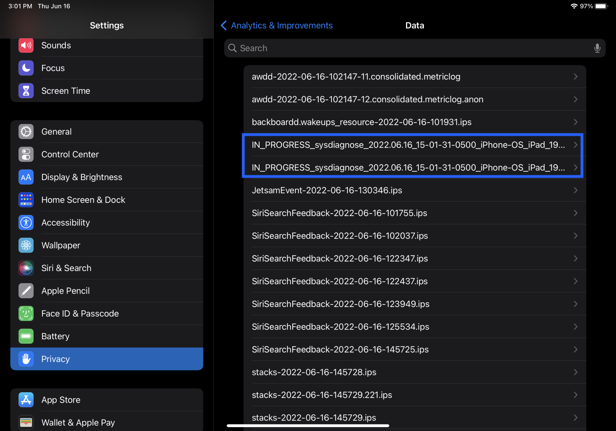
Task: Tap the Home Screen & Dock grid icon
Action: 26,200
